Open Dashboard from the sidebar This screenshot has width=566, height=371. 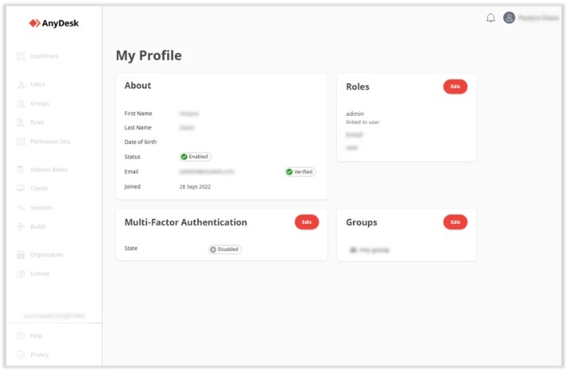[44, 56]
